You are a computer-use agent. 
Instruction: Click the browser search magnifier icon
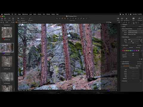[12, 22]
